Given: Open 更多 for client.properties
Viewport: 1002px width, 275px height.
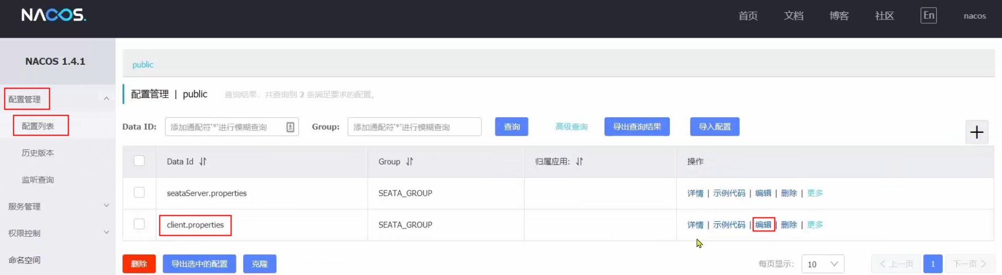Looking at the screenshot, I should tap(815, 225).
